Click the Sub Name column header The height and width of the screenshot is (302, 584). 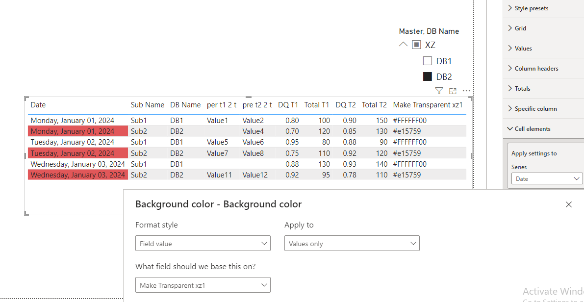tap(148, 105)
